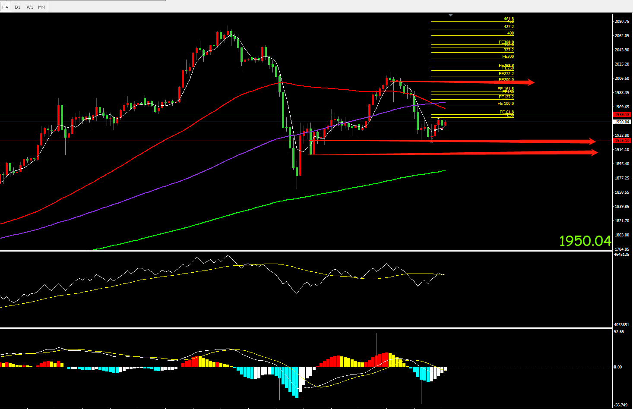Click the FE 100.0 Fibonacci level line
The width and height of the screenshot is (633, 409).
pos(472,106)
